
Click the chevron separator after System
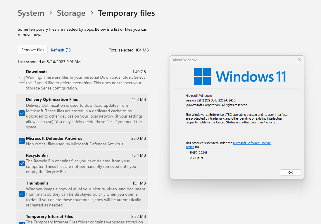51,13
